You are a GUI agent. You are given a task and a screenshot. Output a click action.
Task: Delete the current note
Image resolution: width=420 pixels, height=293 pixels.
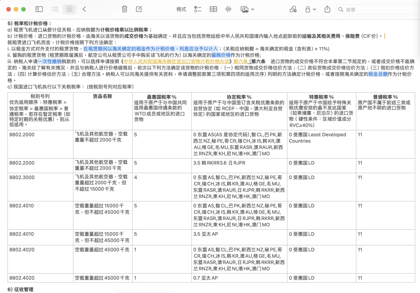125,9
